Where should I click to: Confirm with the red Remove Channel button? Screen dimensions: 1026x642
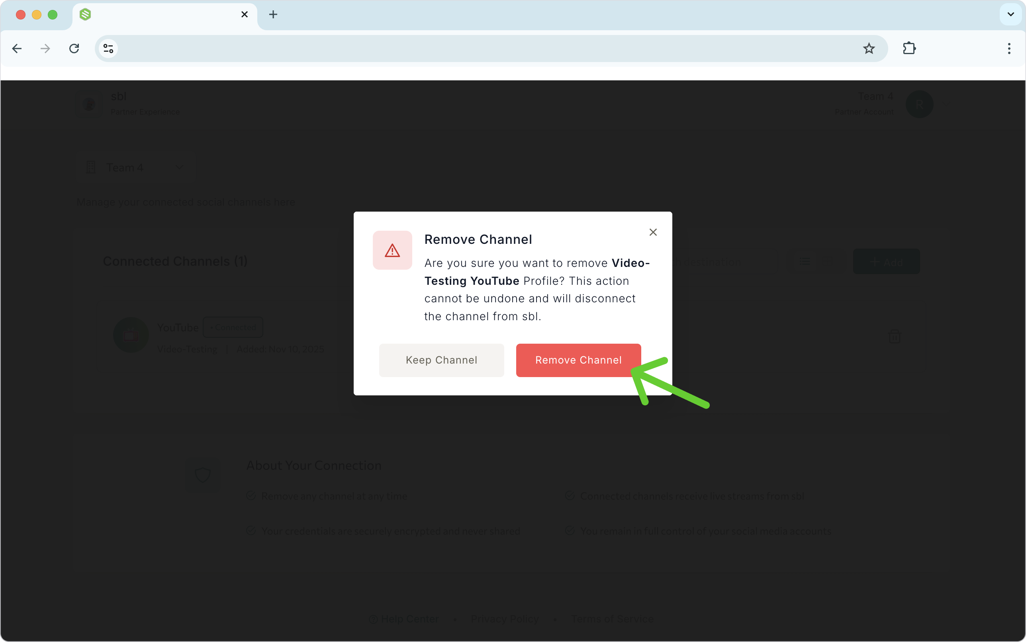(578, 360)
